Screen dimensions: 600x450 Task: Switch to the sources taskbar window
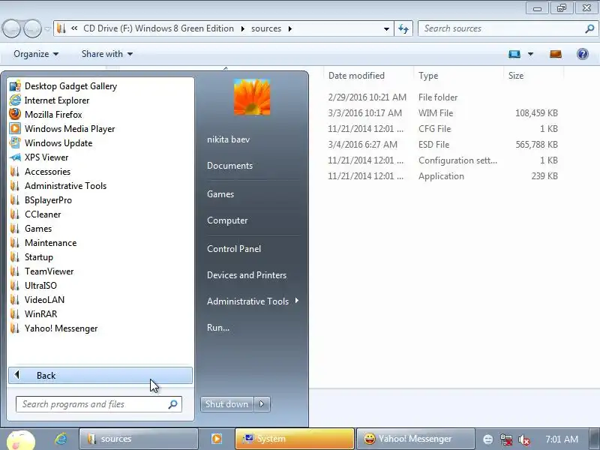[x=139, y=439]
